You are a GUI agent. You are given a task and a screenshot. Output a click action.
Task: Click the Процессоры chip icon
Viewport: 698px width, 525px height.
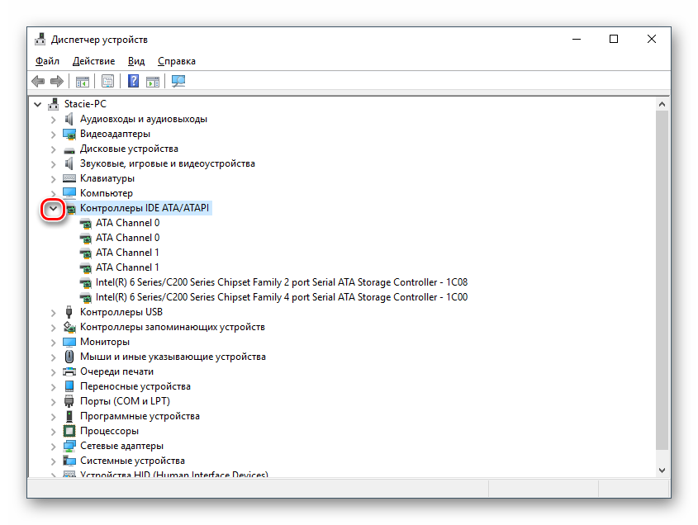click(69, 431)
